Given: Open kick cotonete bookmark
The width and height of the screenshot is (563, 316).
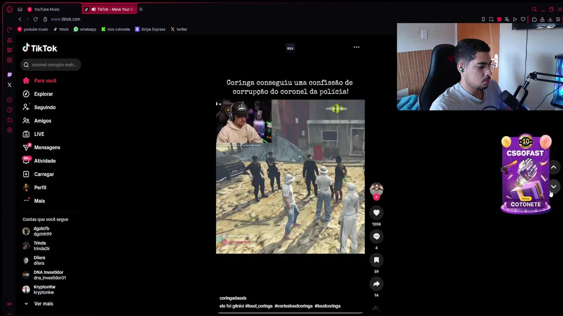Looking at the screenshot, I should 116,29.
